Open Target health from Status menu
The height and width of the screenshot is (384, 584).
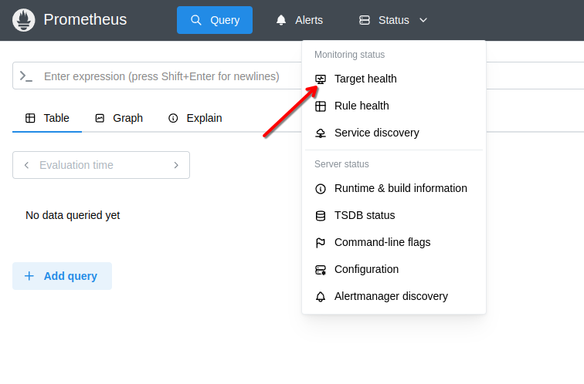tap(365, 79)
